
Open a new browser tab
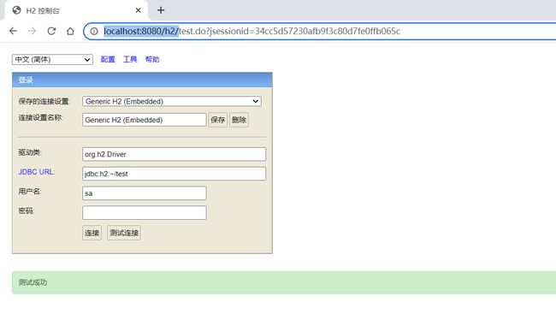click(161, 10)
